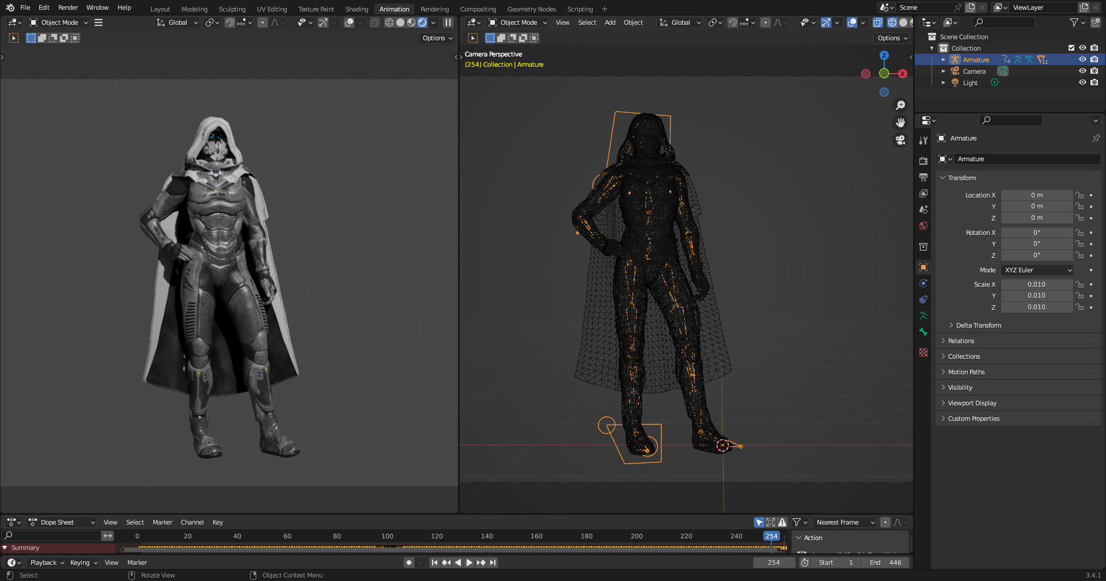Jump to the next keyframe

click(x=481, y=563)
